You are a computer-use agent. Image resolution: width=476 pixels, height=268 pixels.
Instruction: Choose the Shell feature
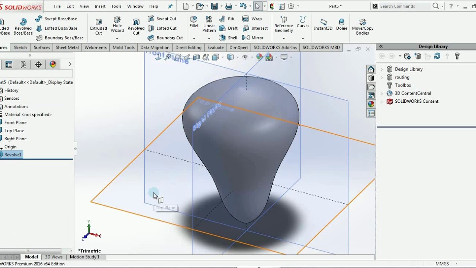click(x=228, y=38)
